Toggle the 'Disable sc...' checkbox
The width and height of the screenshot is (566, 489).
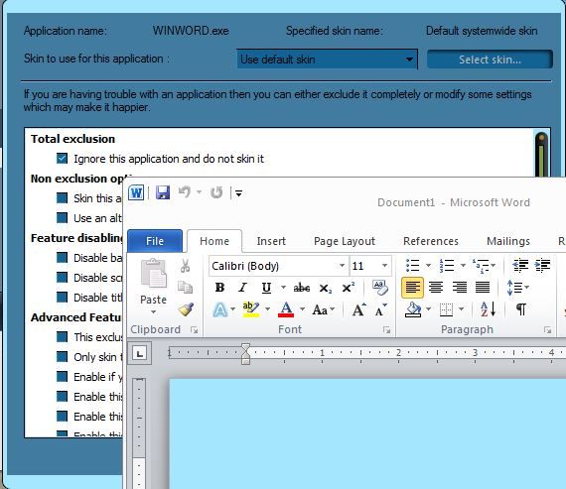click(x=63, y=278)
